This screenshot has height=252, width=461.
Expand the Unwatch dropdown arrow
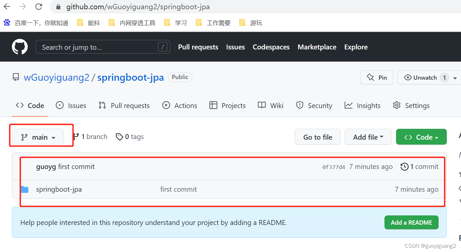tap(455, 78)
